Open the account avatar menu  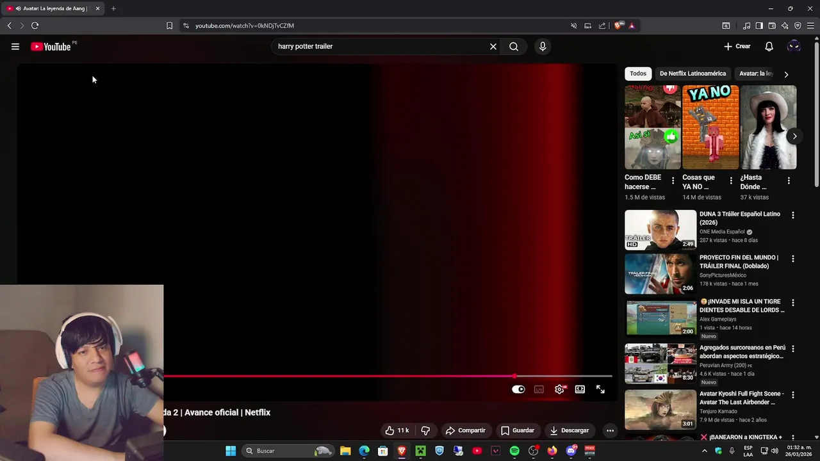click(794, 46)
